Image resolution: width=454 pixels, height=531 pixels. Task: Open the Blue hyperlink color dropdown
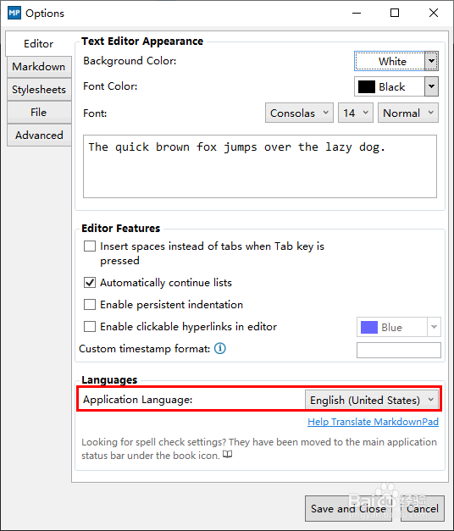pos(399,327)
